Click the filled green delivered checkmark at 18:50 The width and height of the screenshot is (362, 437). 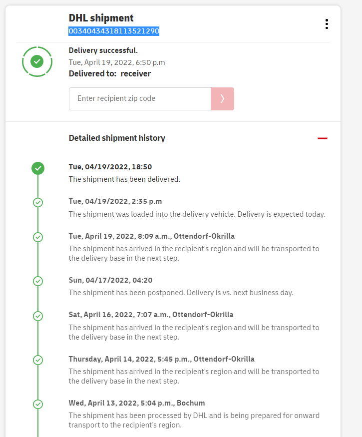pyautogui.click(x=38, y=168)
